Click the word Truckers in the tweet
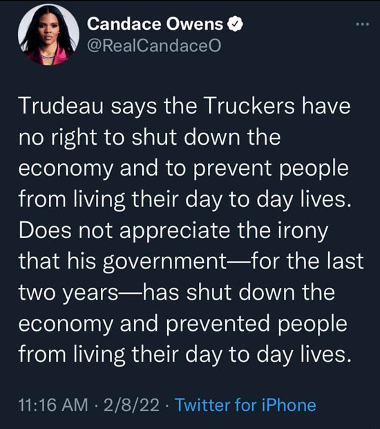 [x=249, y=106]
